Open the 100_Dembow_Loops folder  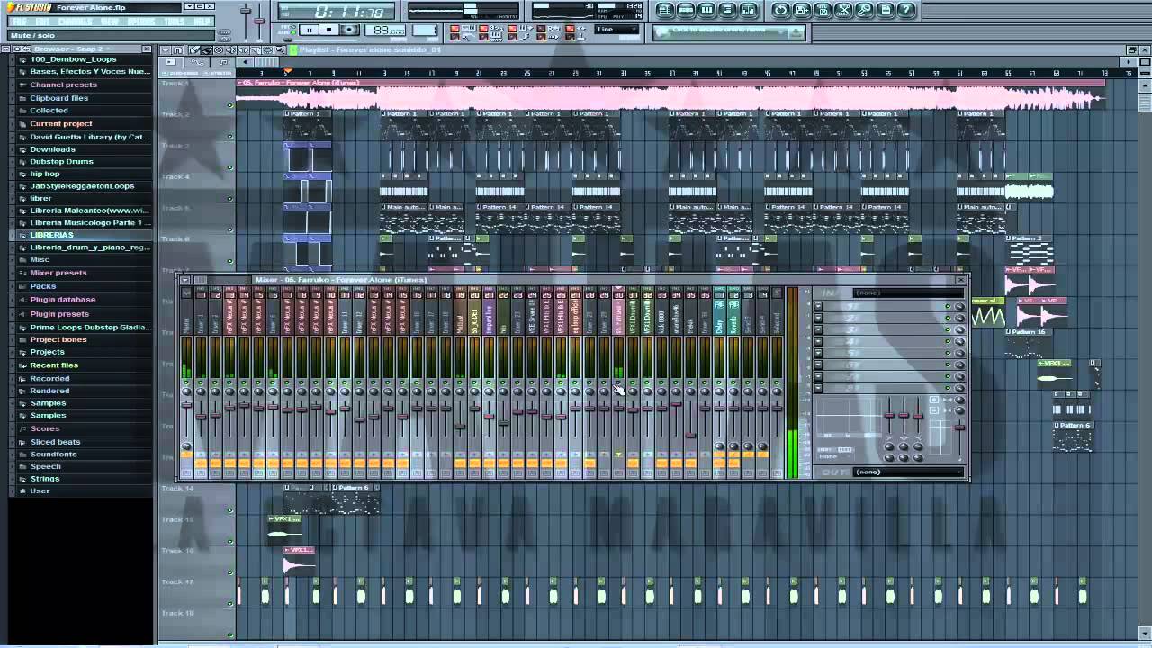(73, 59)
